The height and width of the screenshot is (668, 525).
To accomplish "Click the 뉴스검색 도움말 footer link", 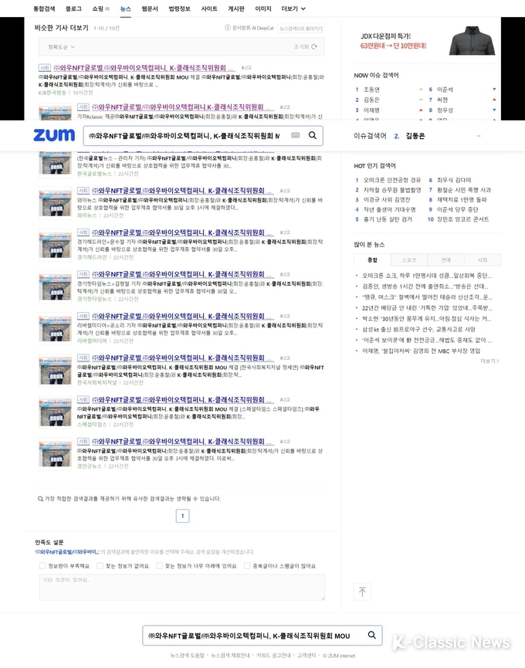I will 187,656.
